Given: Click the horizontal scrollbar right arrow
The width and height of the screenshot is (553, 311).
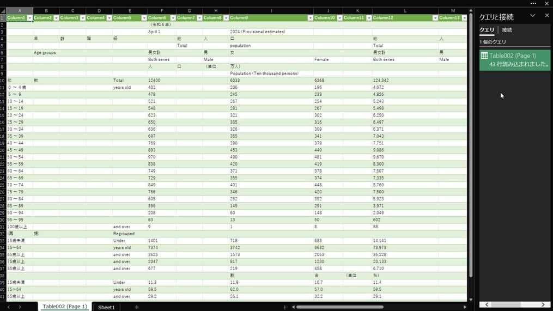Looking at the screenshot, I should click(x=465, y=307).
